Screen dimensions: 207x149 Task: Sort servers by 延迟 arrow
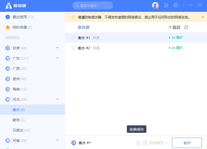[x=170, y=27]
